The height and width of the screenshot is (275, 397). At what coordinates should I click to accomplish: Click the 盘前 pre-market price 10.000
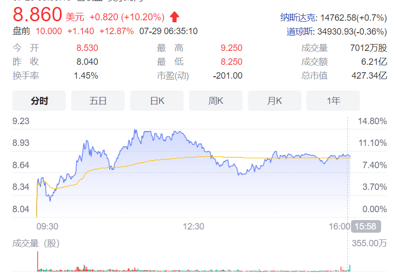point(49,31)
